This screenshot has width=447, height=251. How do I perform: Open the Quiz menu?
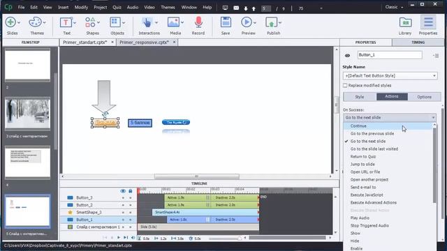tap(117, 8)
